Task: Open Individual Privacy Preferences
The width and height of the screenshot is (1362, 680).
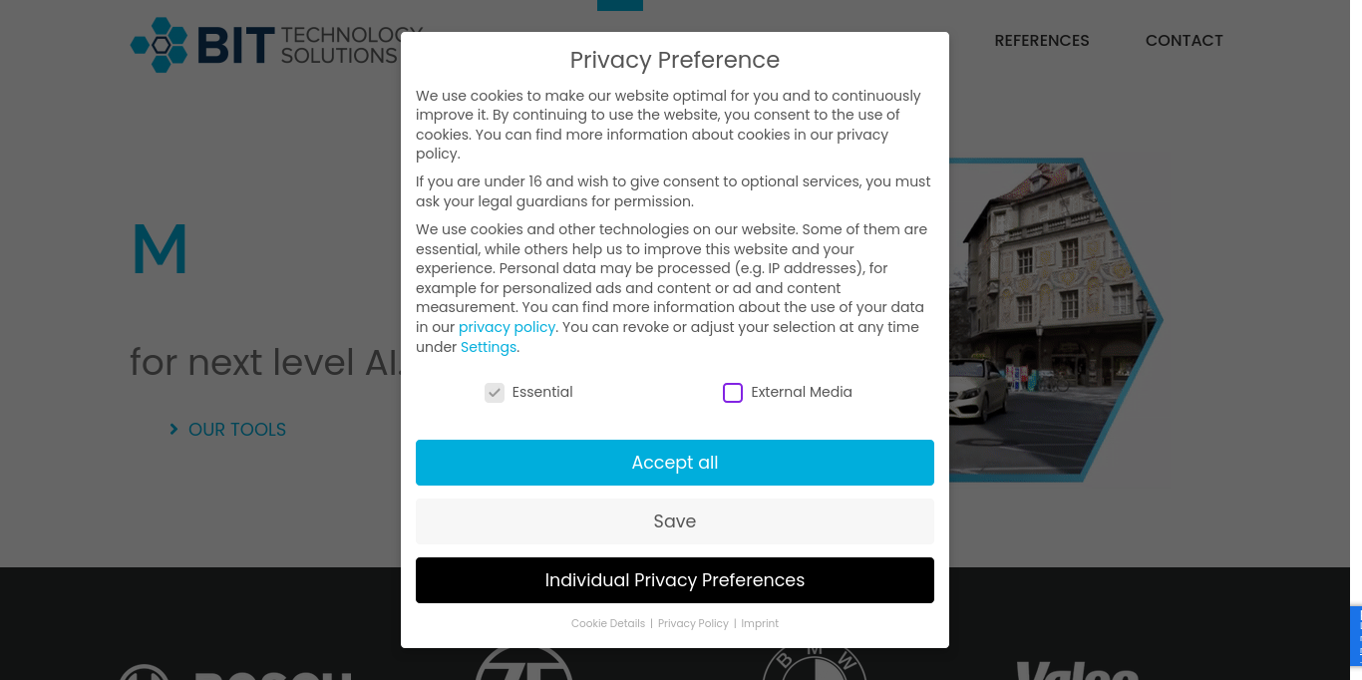Action: pos(675,580)
